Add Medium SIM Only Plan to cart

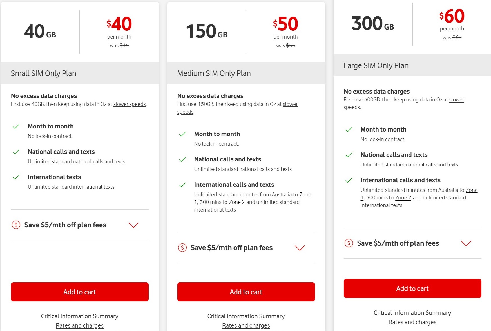(246, 292)
